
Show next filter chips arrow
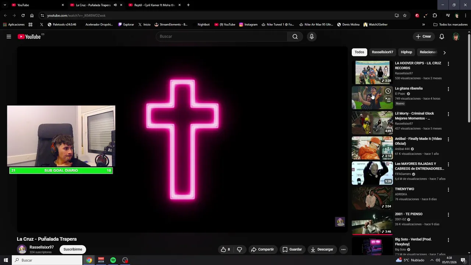[x=445, y=52]
